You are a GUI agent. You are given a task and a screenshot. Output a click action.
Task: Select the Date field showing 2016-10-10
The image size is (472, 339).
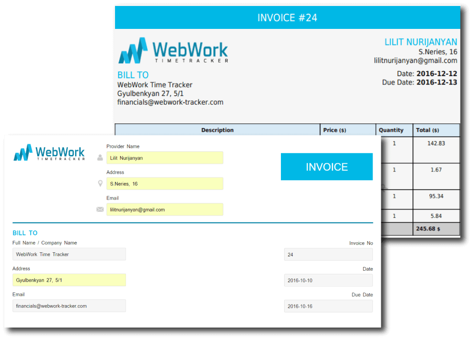coord(329,281)
